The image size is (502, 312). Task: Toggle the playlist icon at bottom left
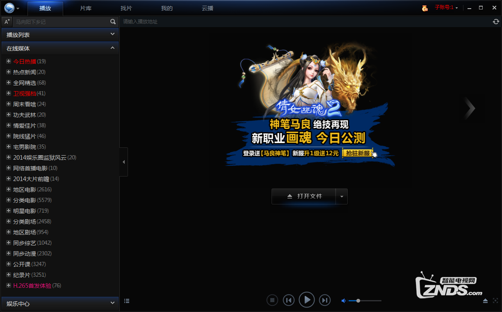point(127,301)
